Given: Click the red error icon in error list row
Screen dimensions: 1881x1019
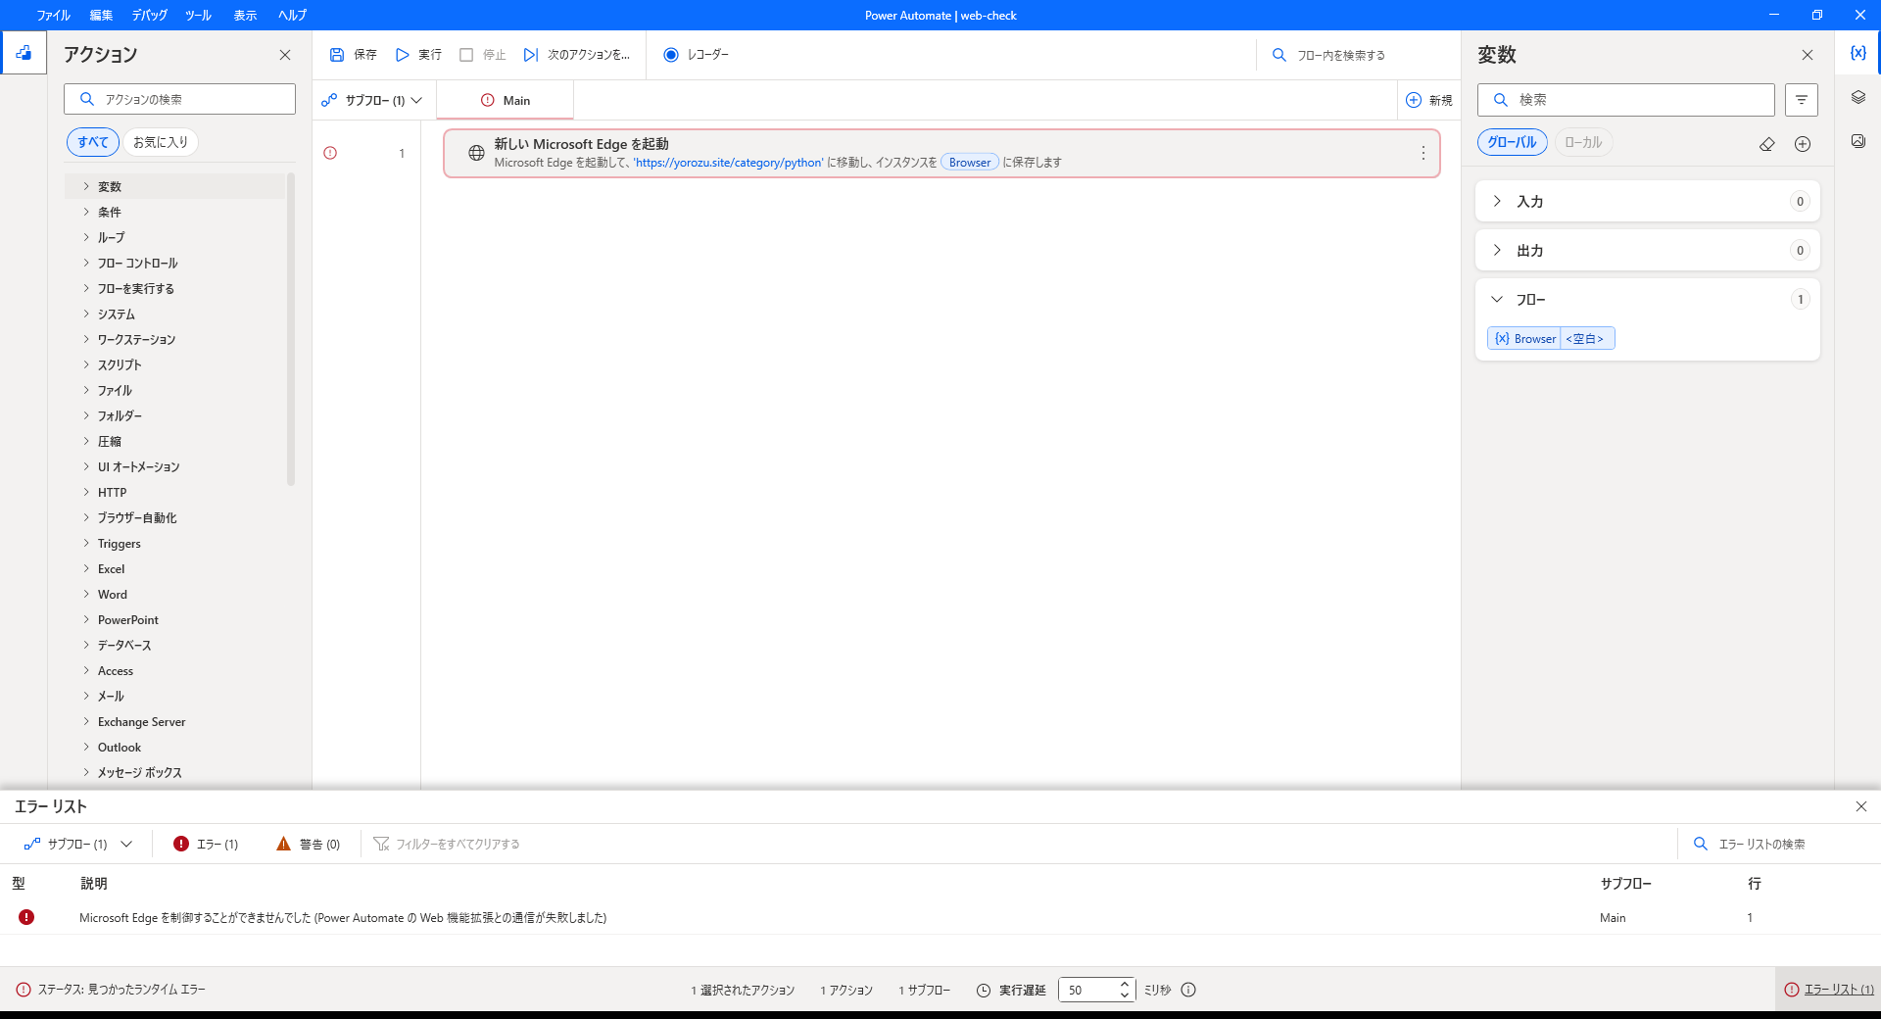Looking at the screenshot, I should (x=26, y=917).
